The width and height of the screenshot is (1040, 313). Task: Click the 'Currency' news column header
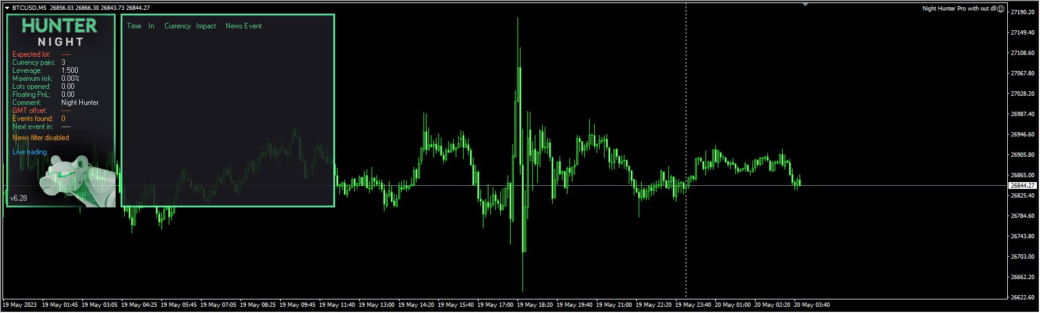point(177,26)
